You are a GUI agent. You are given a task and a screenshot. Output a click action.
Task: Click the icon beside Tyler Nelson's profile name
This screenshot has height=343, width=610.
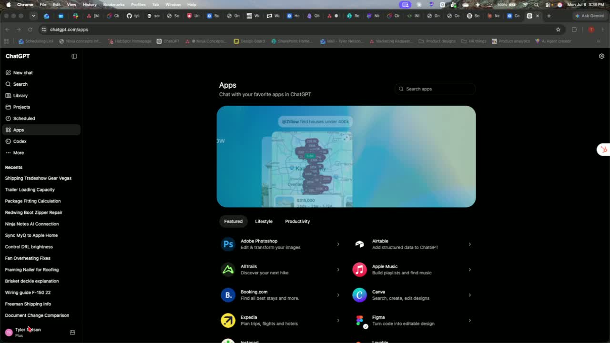(72, 333)
